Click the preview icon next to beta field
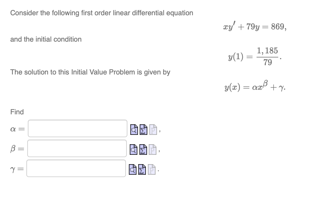Screen dimensions: 321x197 click(134, 150)
